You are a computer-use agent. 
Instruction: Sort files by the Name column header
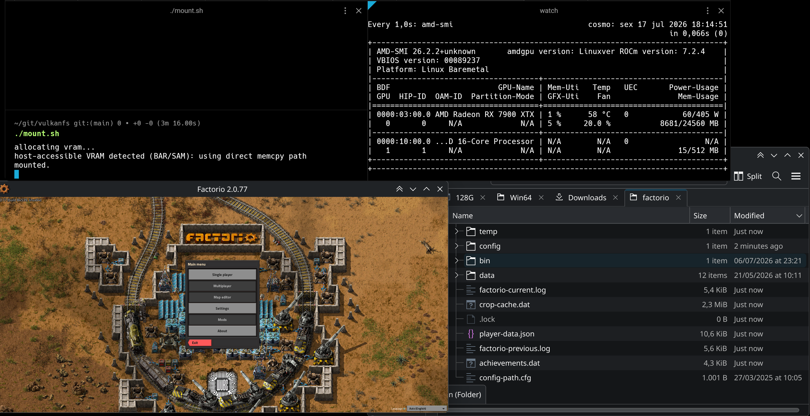tap(569, 215)
